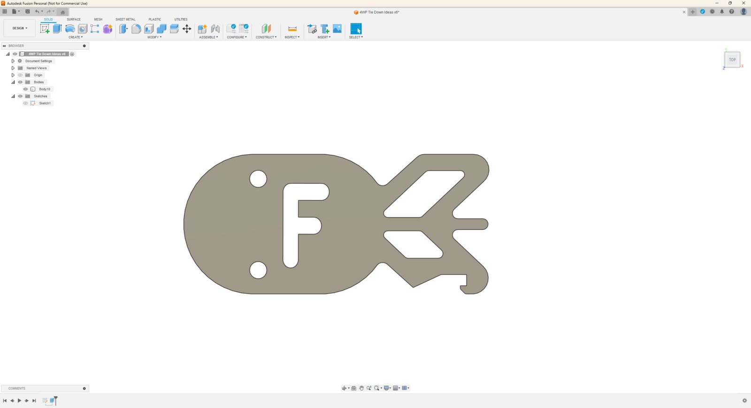Hide Body10 with its eye icon
This screenshot has width=751, height=408.
click(x=26, y=89)
